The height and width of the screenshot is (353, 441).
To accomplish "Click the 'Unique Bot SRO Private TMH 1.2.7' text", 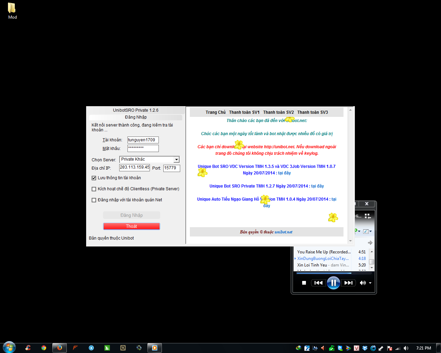I will point(242,186).
